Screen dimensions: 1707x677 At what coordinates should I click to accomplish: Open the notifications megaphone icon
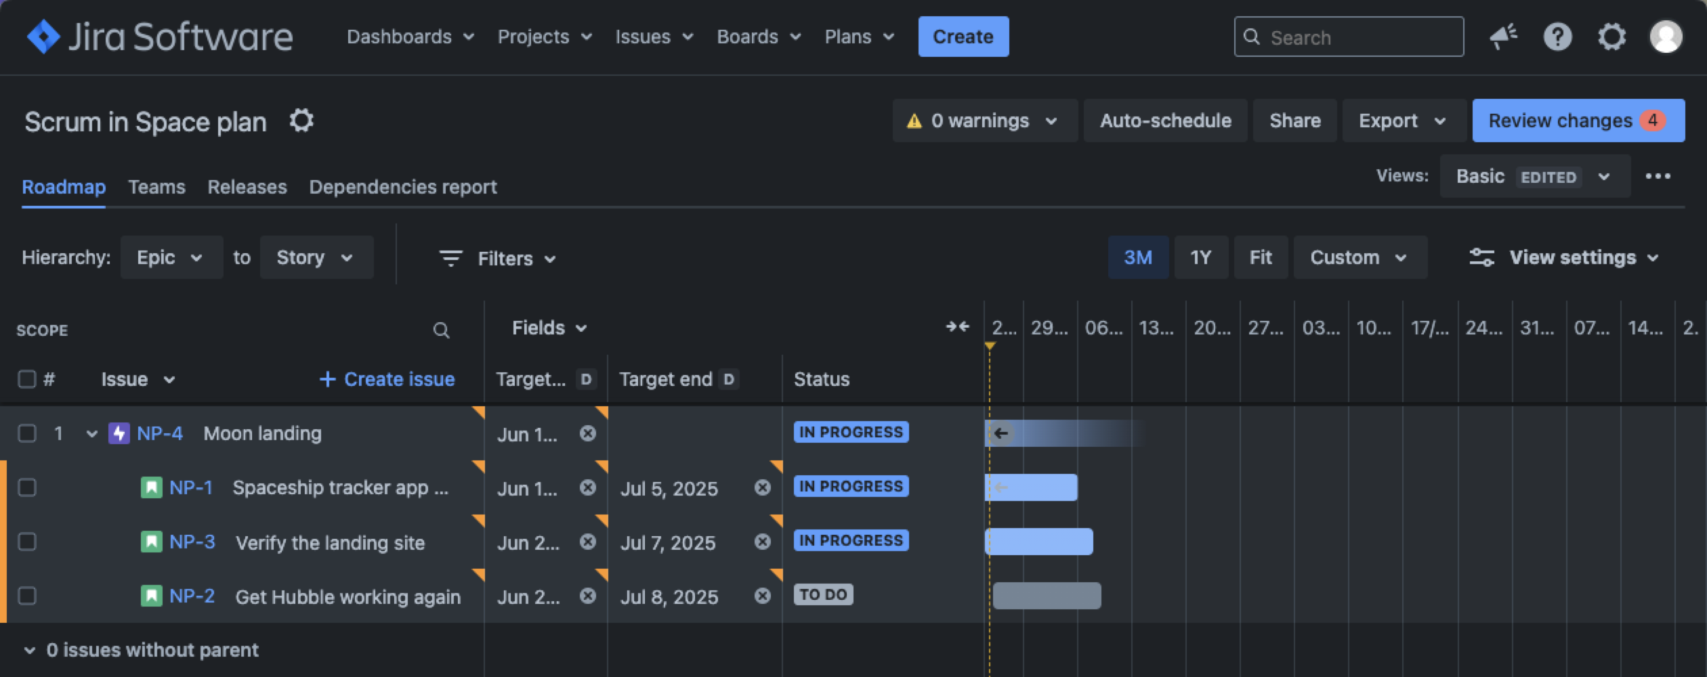(x=1503, y=37)
